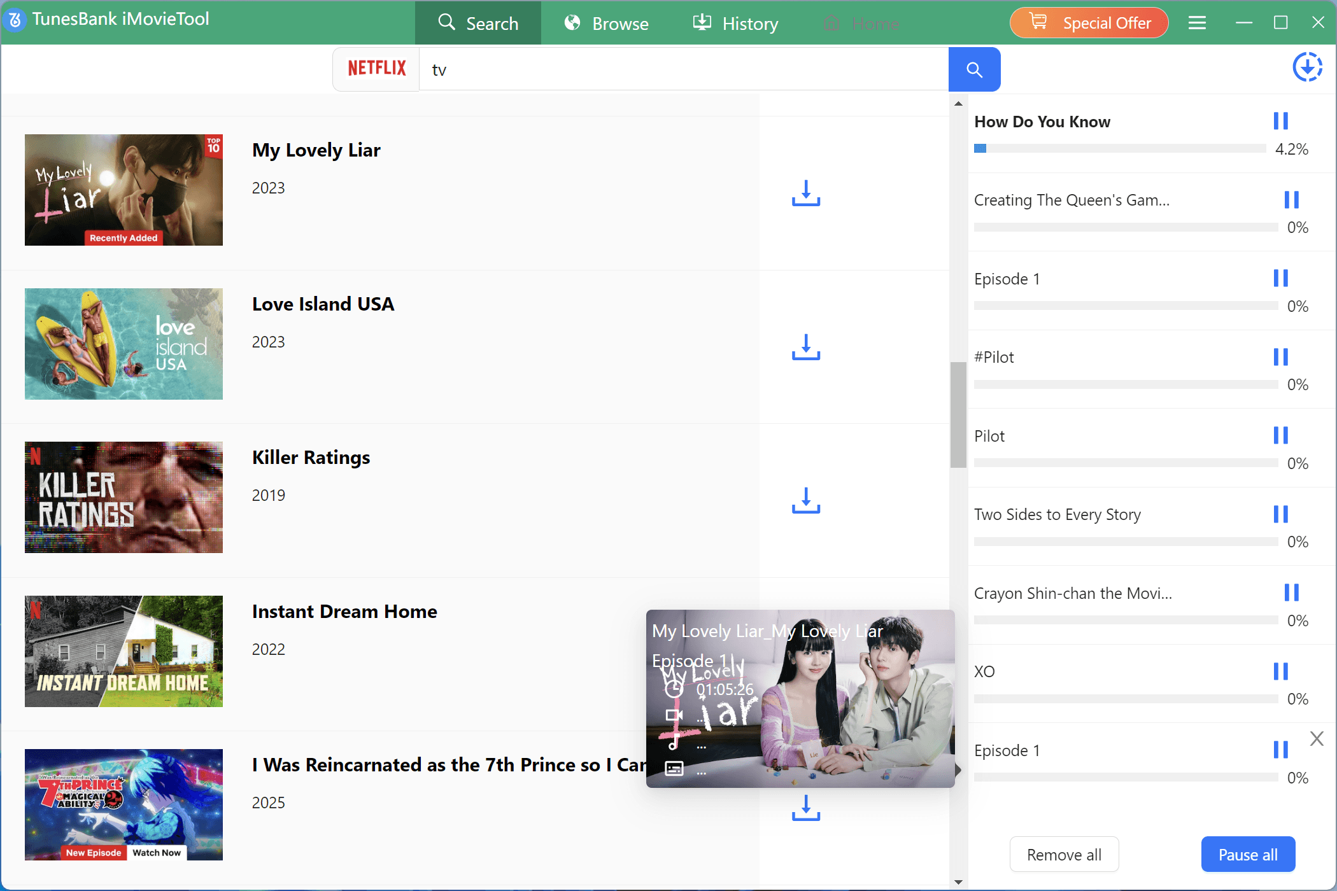Open Love Island USA thumbnail
The width and height of the screenshot is (1337, 891).
tap(124, 344)
